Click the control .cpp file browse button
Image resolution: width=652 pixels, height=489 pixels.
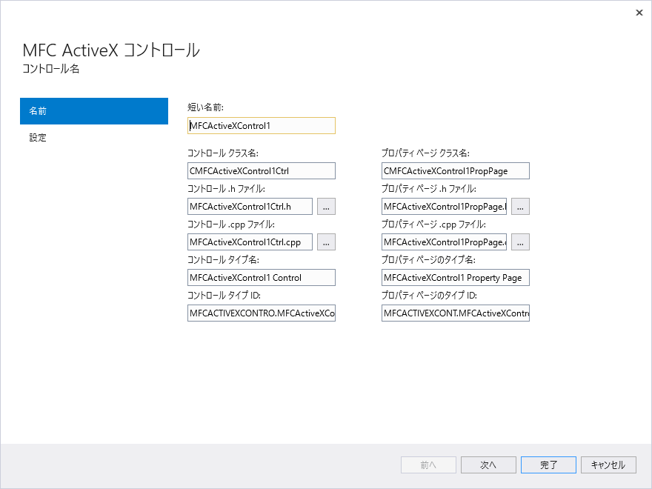pos(326,242)
